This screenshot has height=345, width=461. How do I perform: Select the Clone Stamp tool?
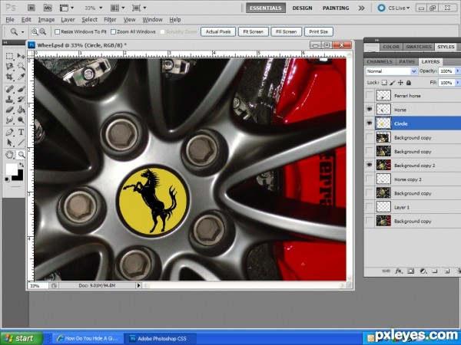point(9,99)
